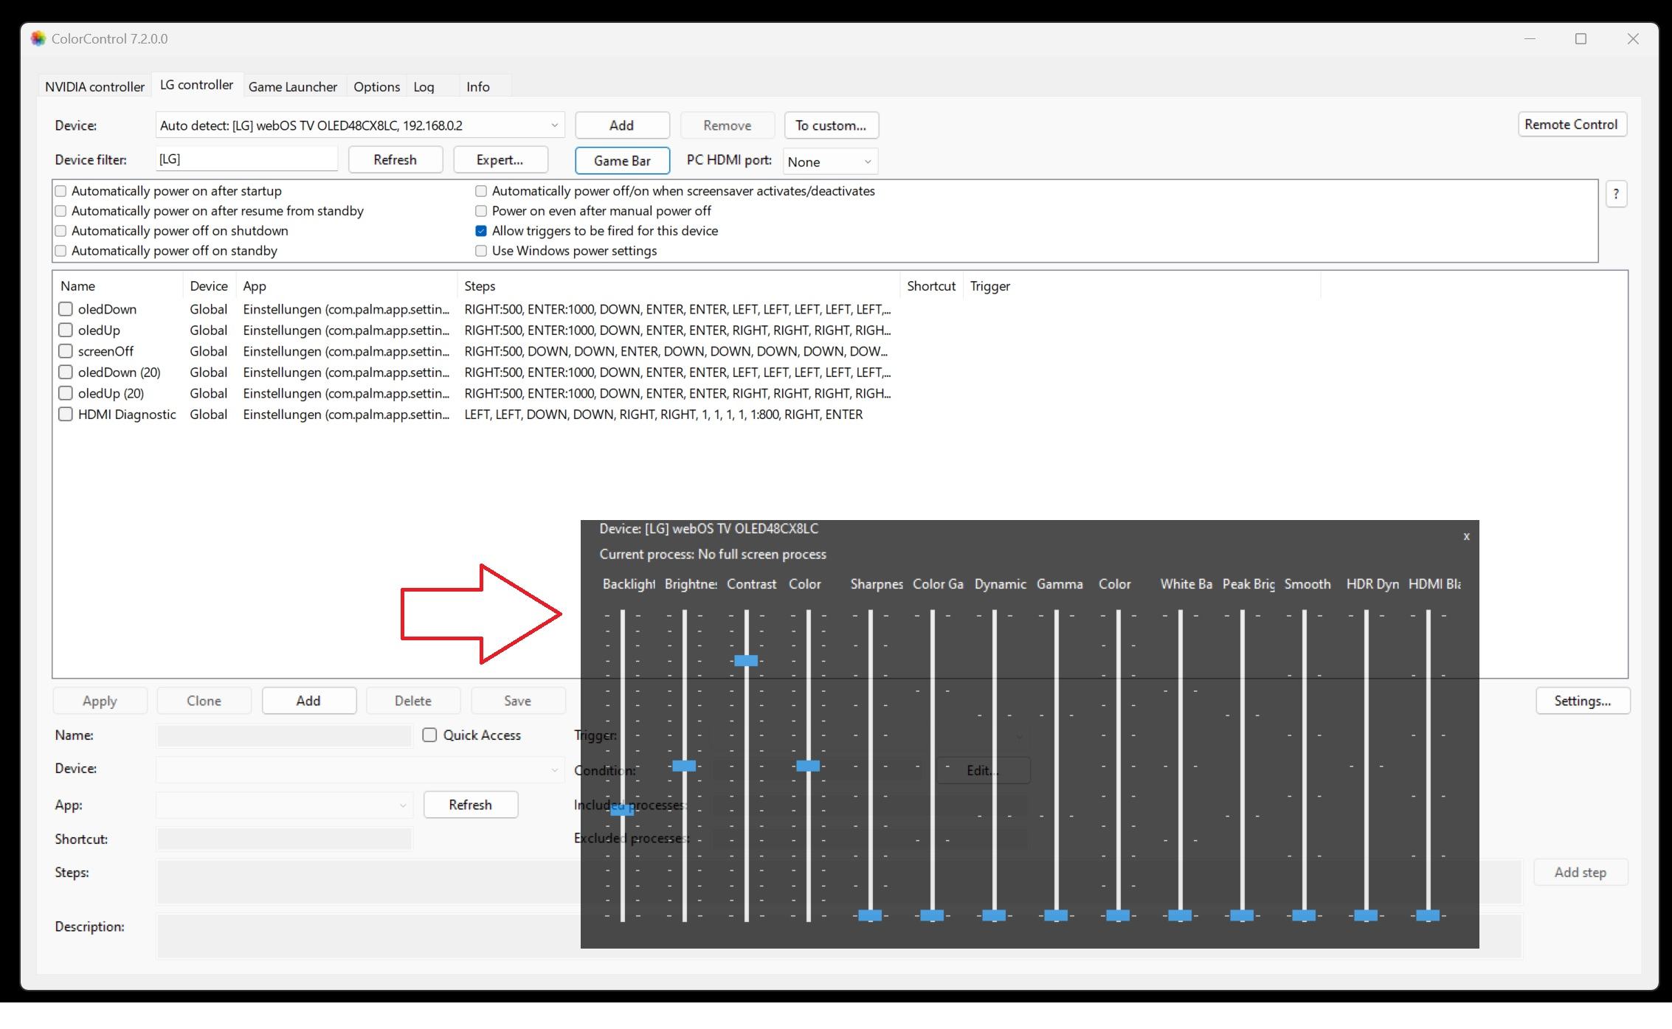This screenshot has height=1029, width=1672.
Task: Click the Device filter input field
Action: 246,159
